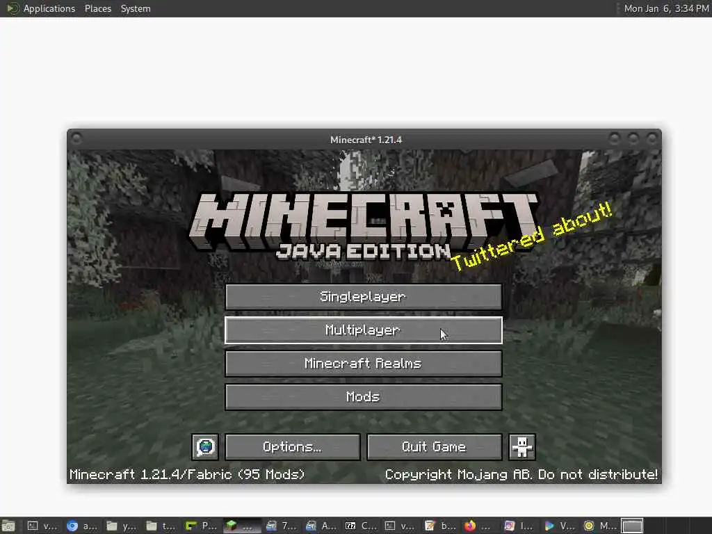Switch to first terminal taskbar entry 'v...'
Viewport: 712px width, 534px height.
pyautogui.click(x=42, y=526)
